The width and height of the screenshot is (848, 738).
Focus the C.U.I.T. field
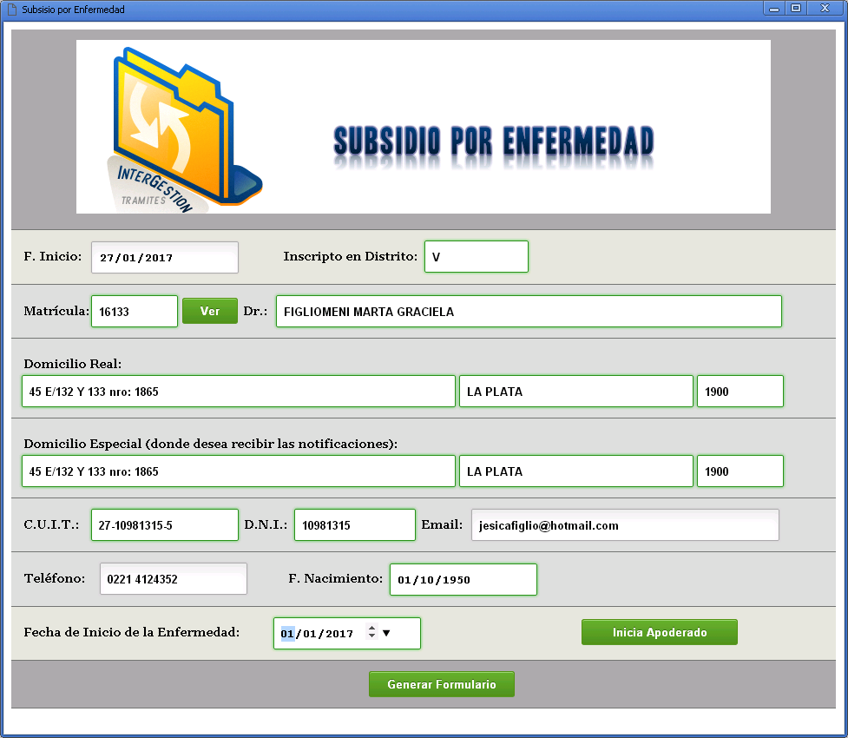coord(164,524)
